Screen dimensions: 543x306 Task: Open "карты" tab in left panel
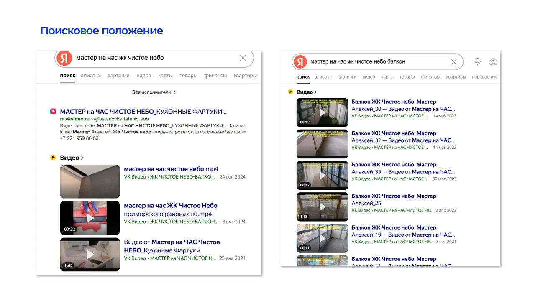coord(166,76)
